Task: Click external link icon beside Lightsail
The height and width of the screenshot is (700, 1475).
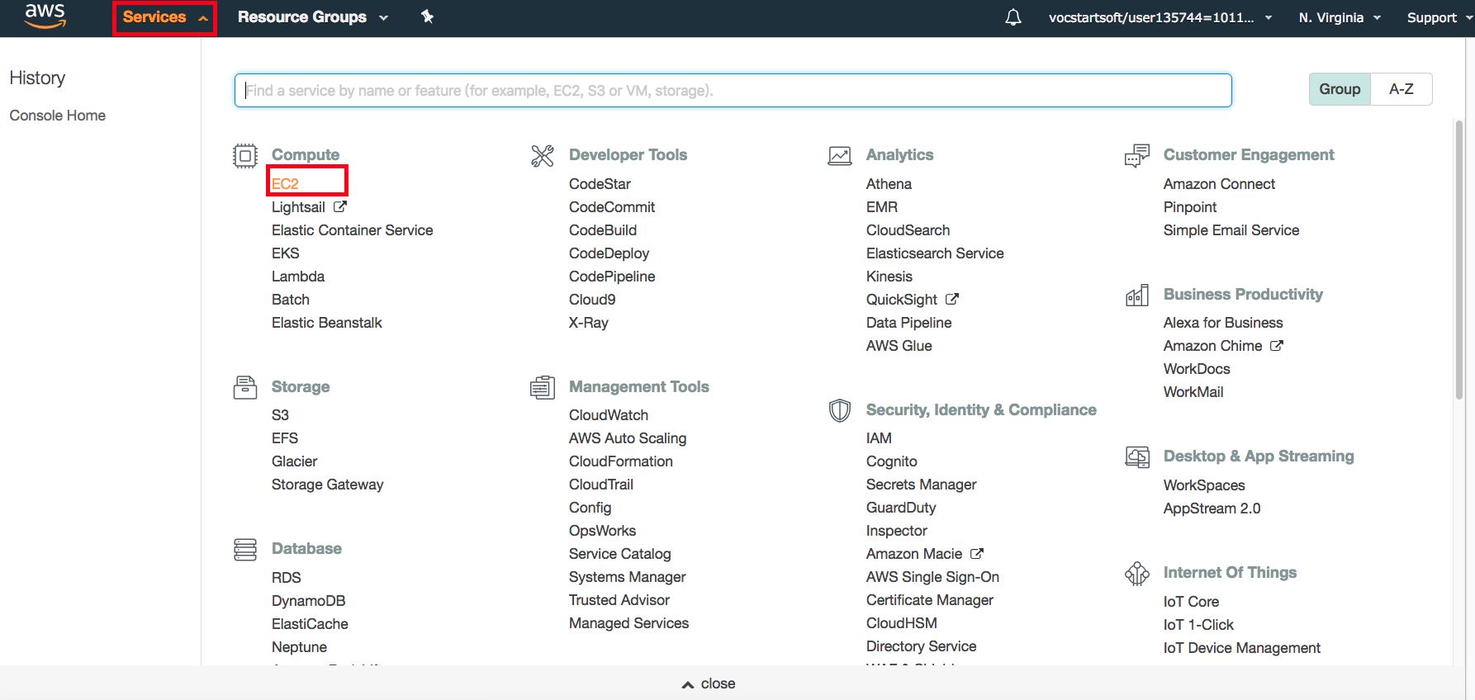Action: [x=340, y=206]
